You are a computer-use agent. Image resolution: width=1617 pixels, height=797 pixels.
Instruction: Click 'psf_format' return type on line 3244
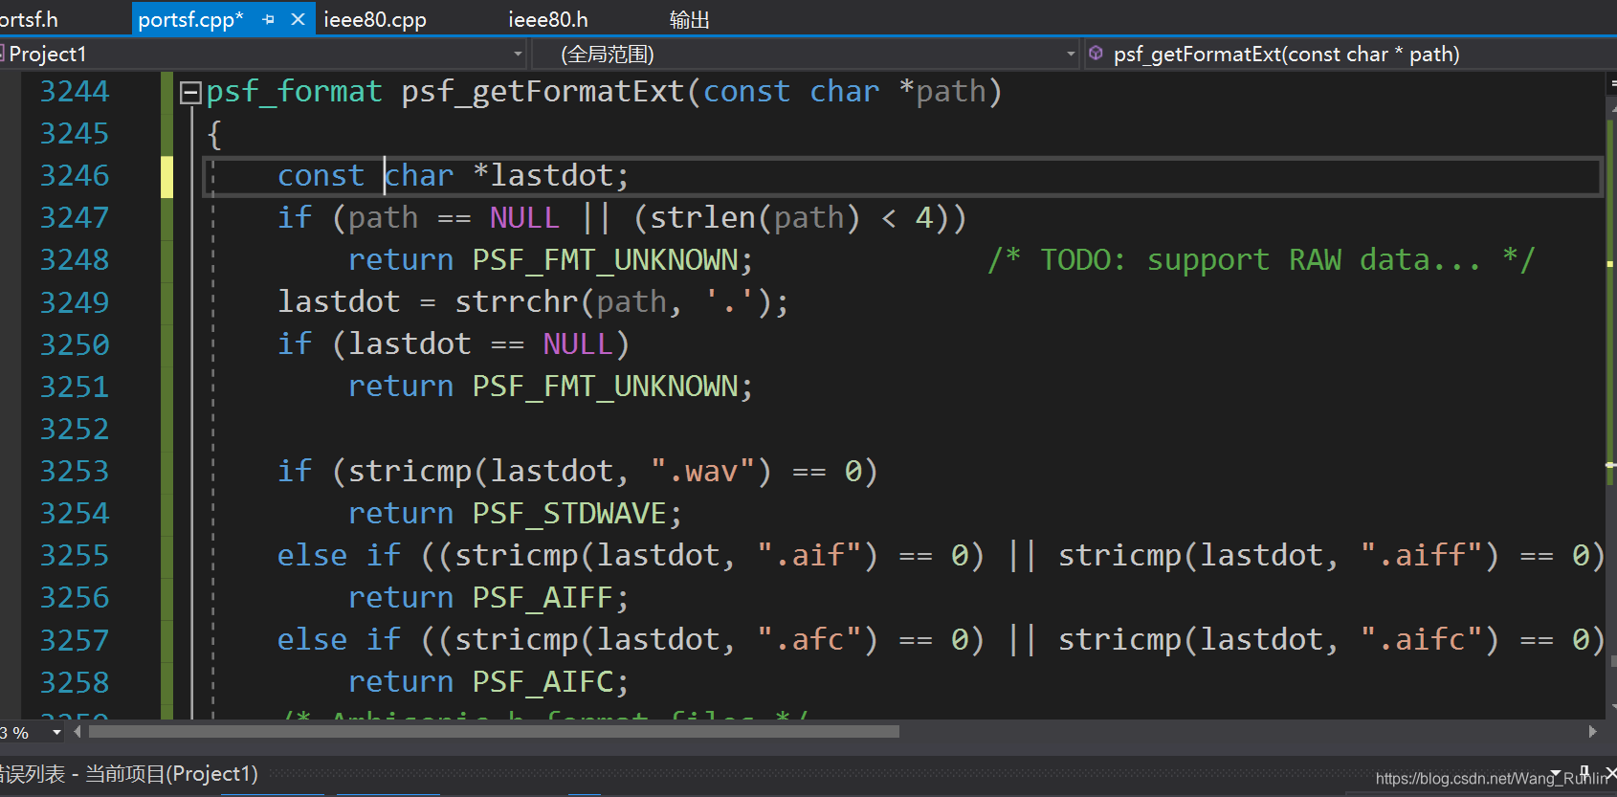coord(294,92)
